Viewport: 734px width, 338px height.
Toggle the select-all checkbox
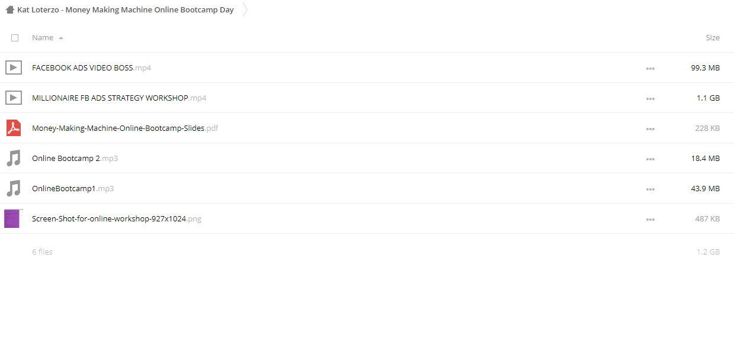pos(15,38)
